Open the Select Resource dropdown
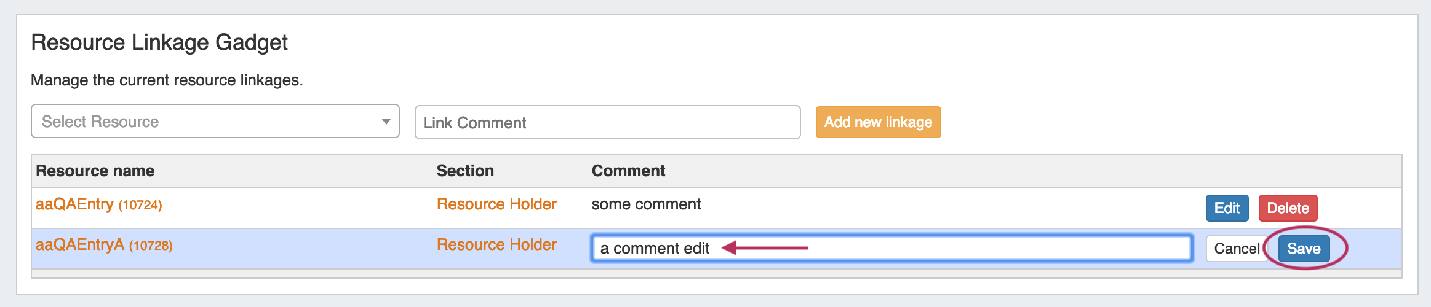 (209, 122)
